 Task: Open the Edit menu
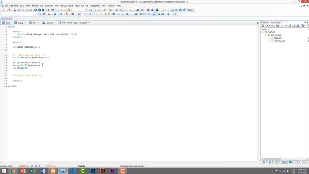click(x=11, y=6)
